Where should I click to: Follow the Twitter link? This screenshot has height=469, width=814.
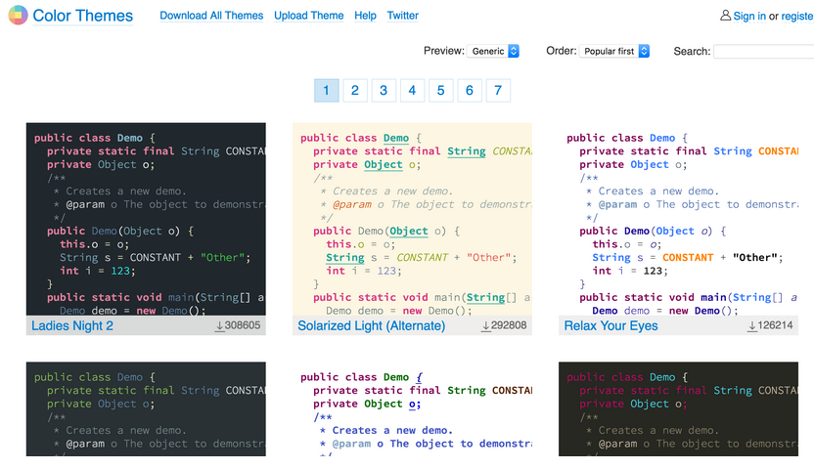(402, 16)
